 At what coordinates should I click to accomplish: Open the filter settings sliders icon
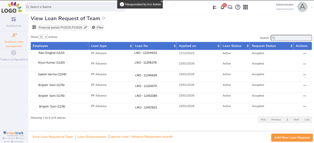point(34,28)
